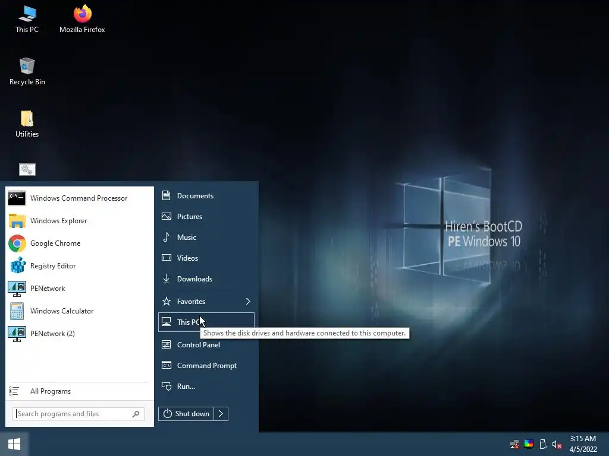
Task: Click the Shut down button
Action: (186, 414)
